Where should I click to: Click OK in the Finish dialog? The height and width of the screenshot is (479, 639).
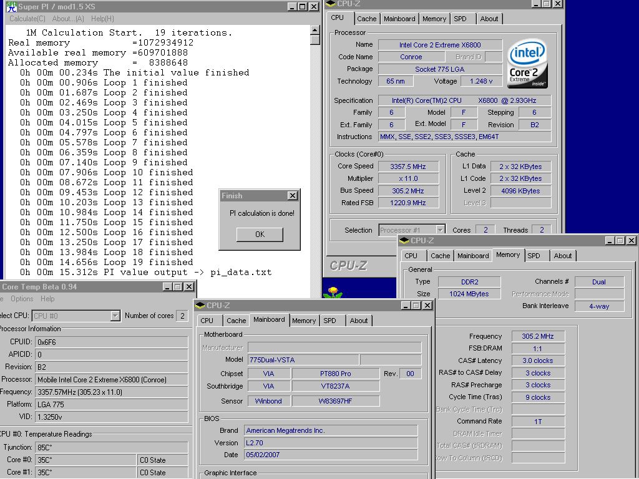point(260,235)
